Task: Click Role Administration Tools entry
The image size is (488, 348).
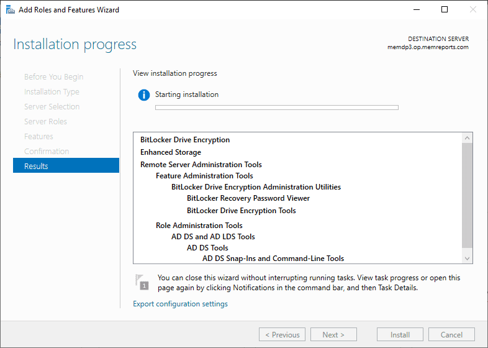Action: 199,226
